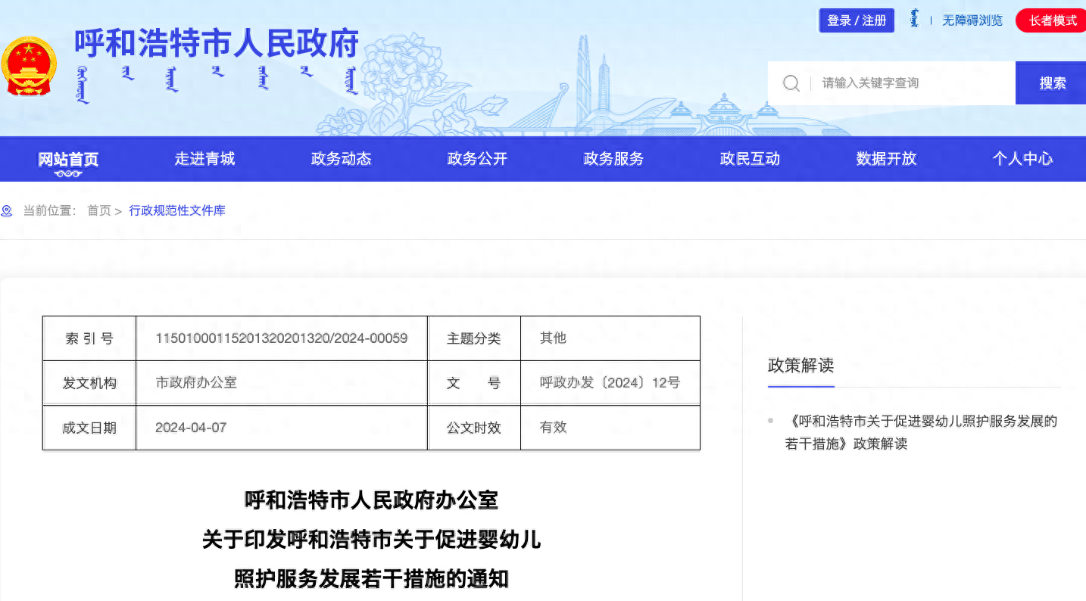
Task: Enable 无障碍浏览 accessibility browsing
Action: (972, 20)
